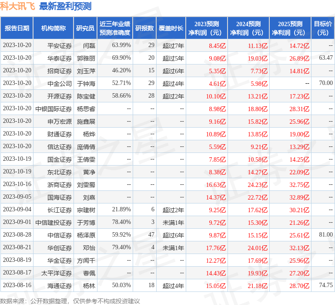Click researcher name 杨泽原
This screenshot has height=305, width=335.
(86, 235)
